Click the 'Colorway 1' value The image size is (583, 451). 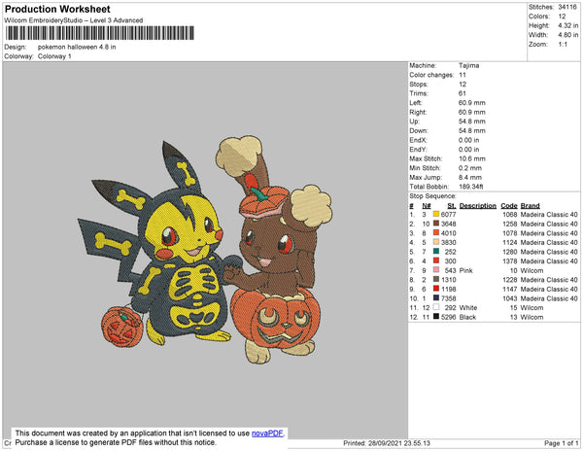click(x=54, y=56)
